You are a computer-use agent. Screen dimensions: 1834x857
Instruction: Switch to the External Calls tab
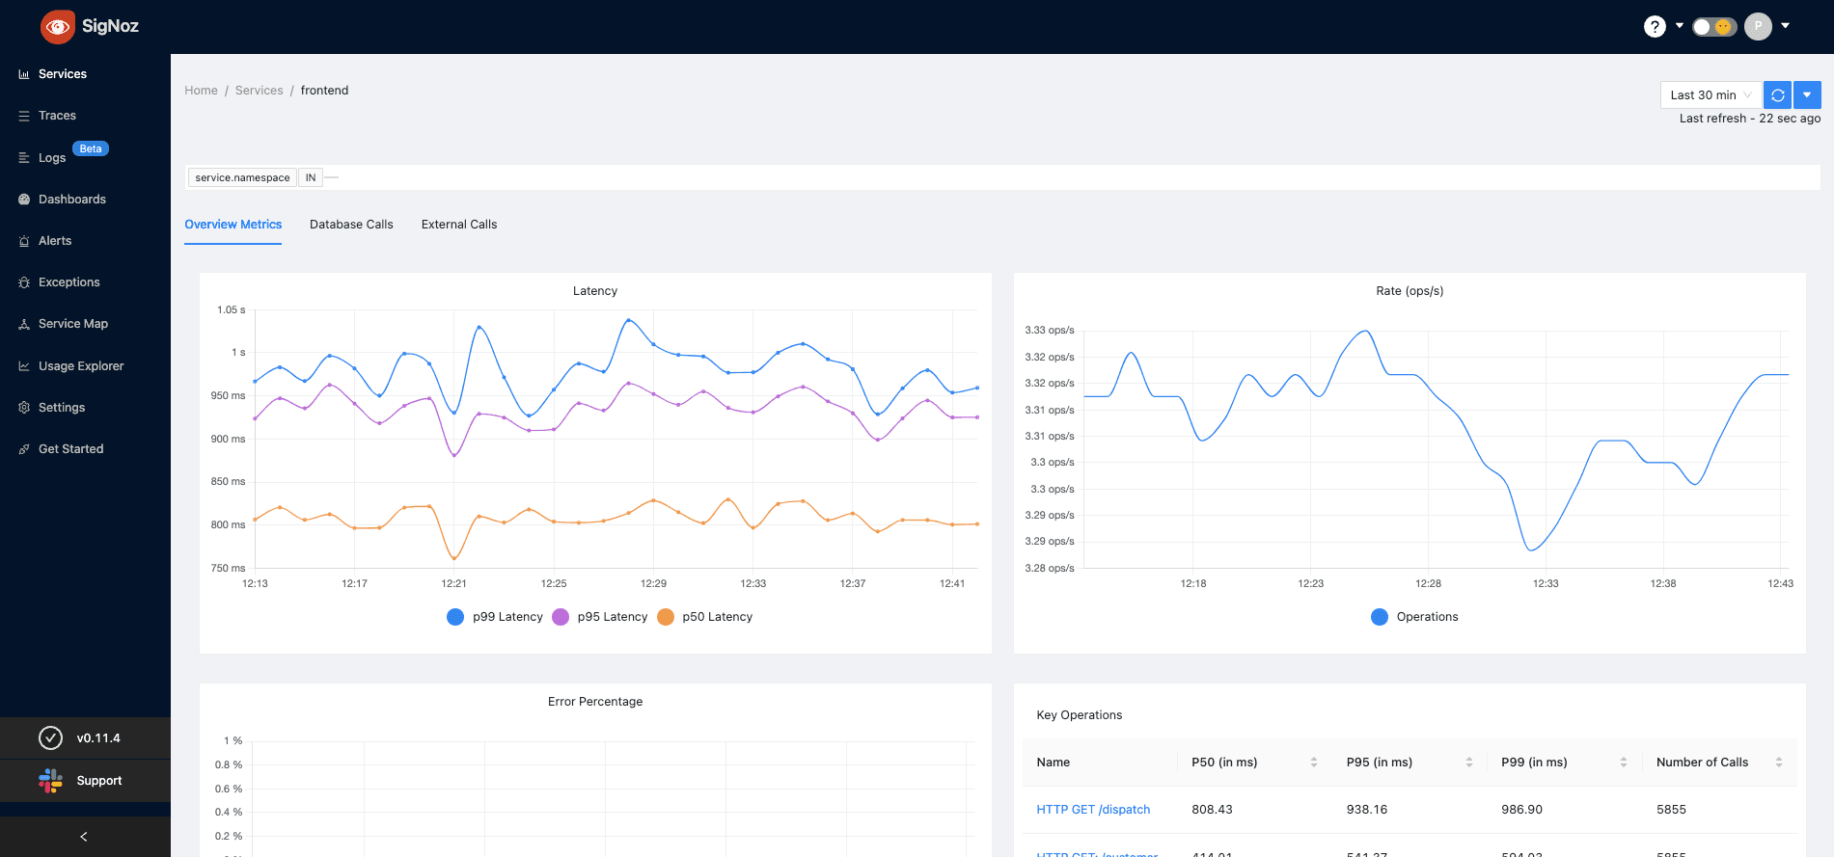coord(459,225)
